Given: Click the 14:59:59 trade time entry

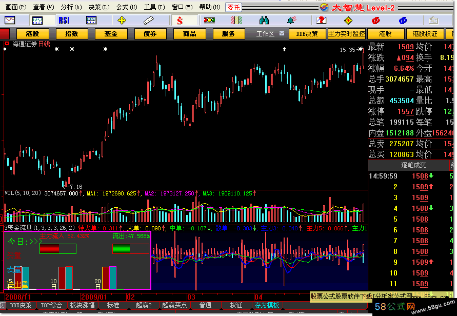Looking at the screenshot, I should coord(383,176).
